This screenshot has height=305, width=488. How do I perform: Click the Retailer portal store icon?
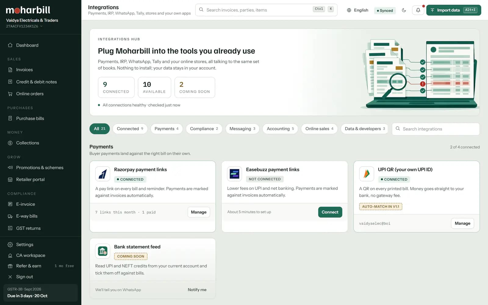(x=10, y=179)
